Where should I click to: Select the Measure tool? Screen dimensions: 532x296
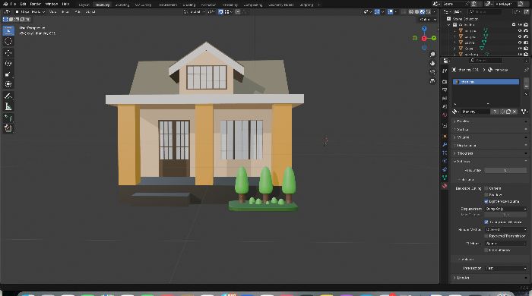(8, 106)
